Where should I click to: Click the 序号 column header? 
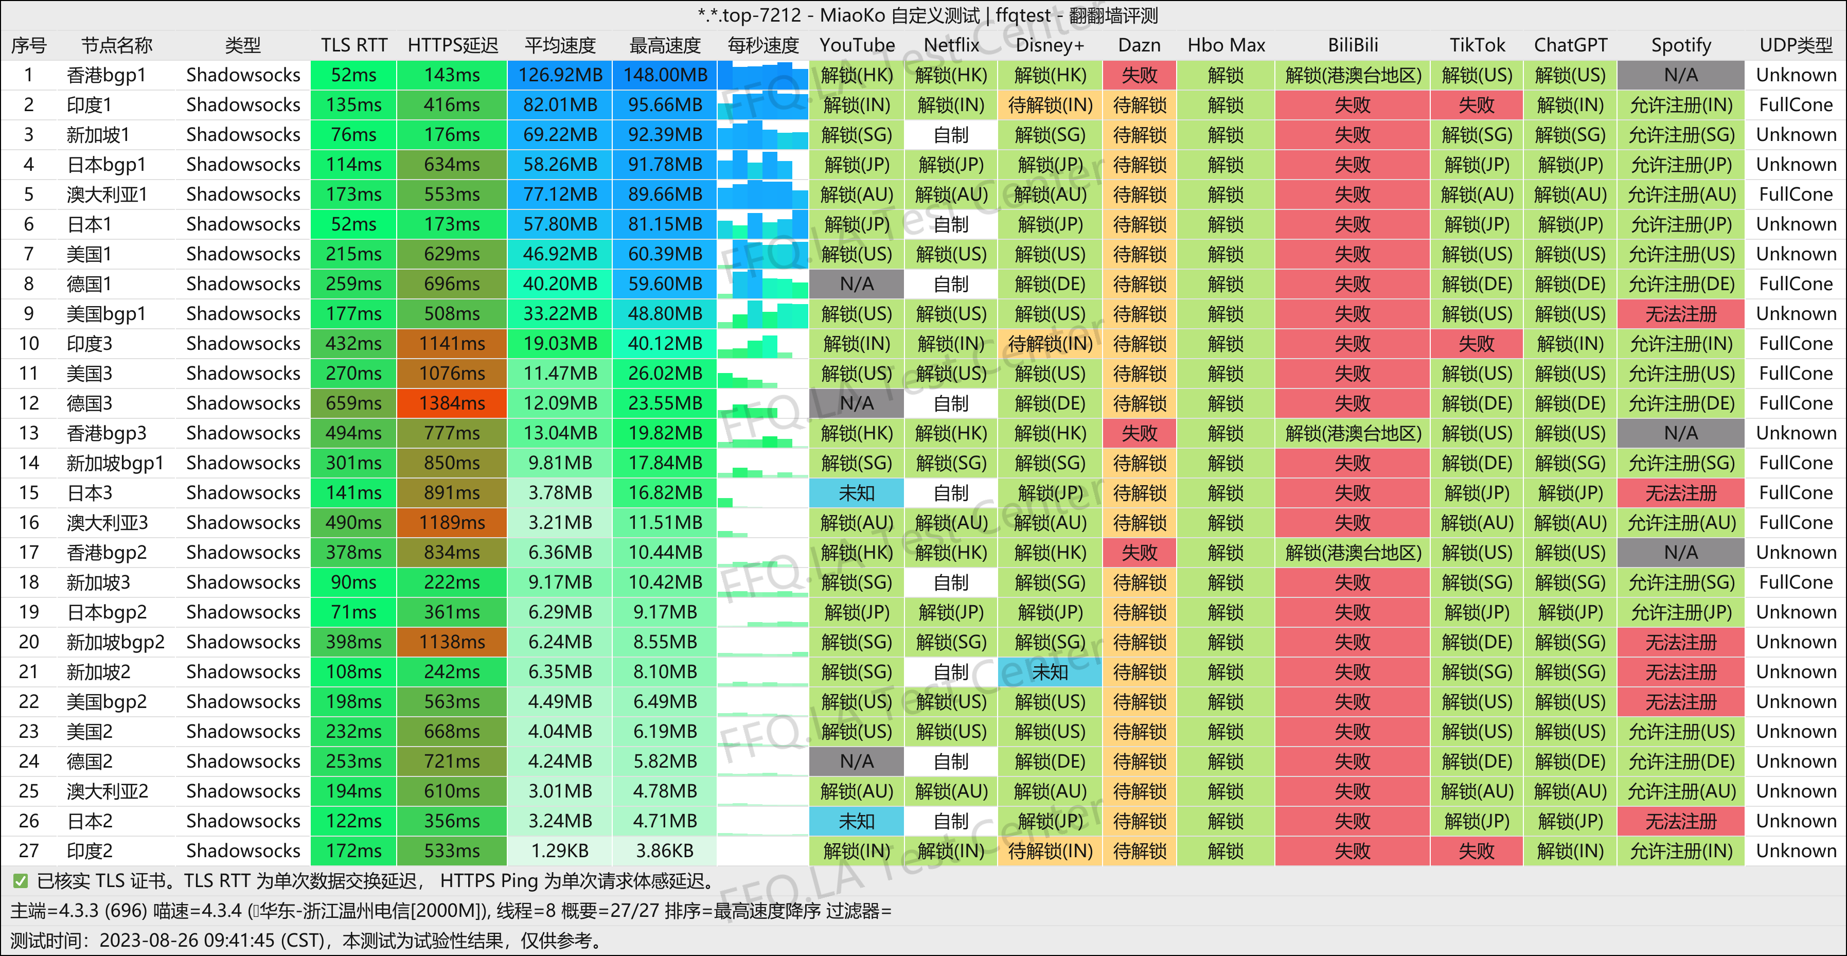click(x=29, y=45)
